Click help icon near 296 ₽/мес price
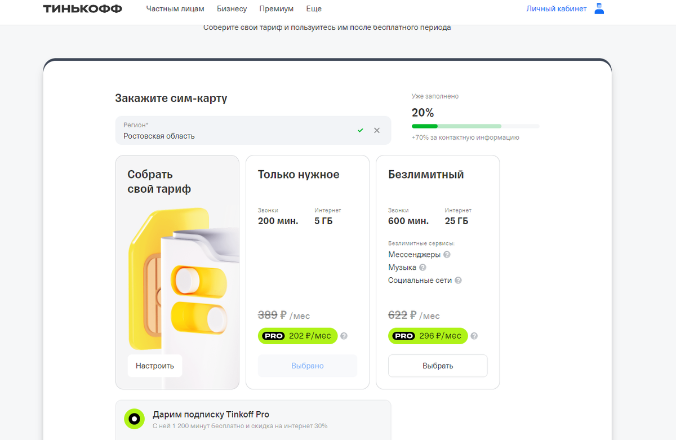The height and width of the screenshot is (440, 676). [474, 336]
